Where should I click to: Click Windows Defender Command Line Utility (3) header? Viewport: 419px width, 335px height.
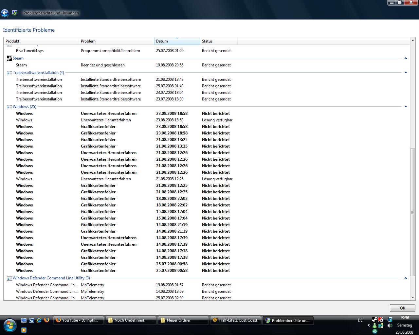point(51,278)
